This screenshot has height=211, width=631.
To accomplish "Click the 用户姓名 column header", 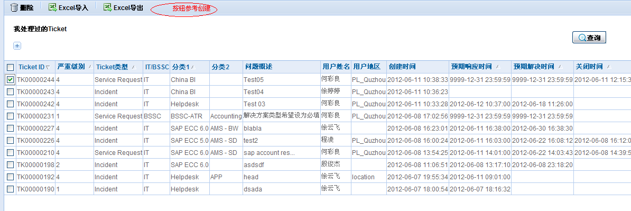I will [x=336, y=67].
